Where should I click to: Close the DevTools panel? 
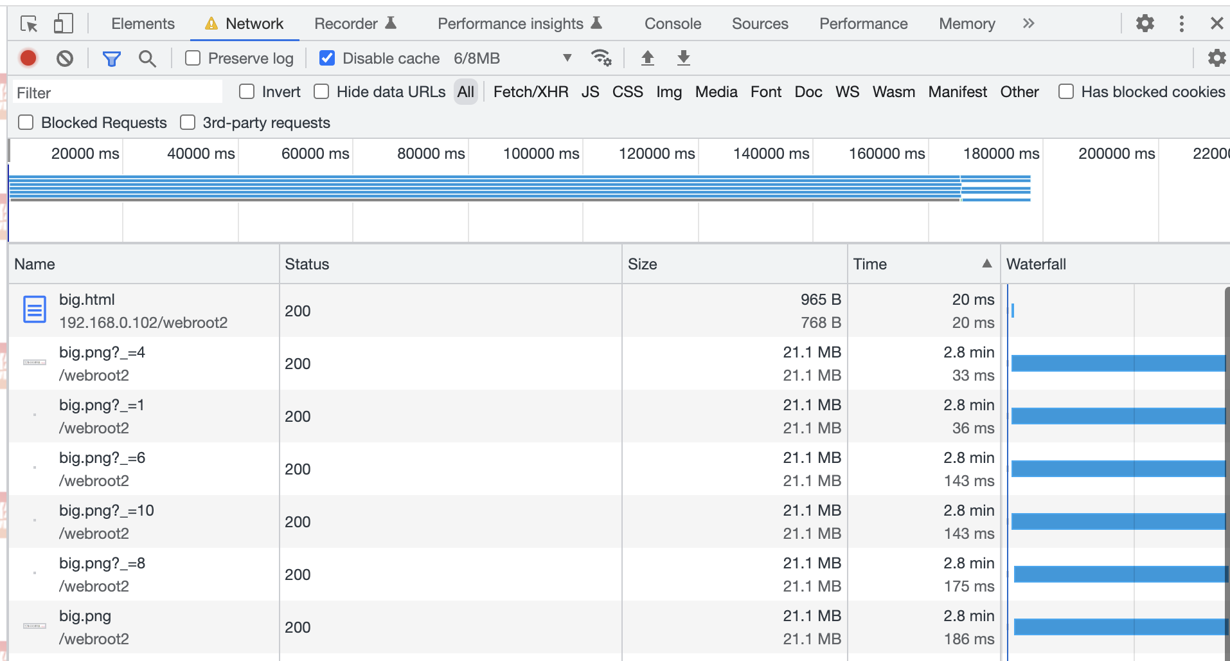pos(1217,24)
